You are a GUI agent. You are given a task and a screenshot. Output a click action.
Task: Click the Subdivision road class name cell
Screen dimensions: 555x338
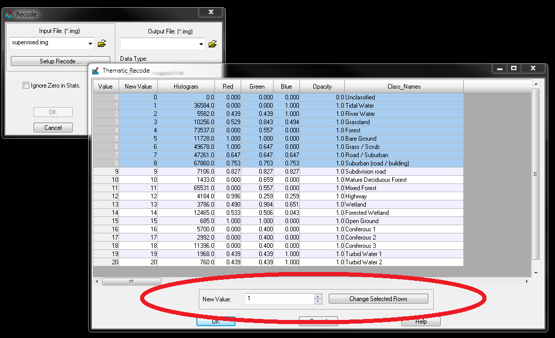pyautogui.click(x=404, y=172)
